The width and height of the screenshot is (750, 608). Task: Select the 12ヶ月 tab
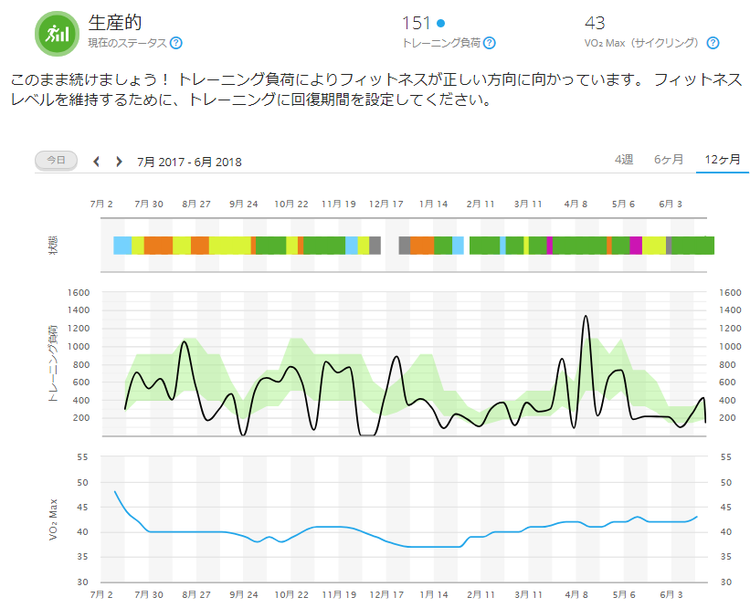pyautogui.click(x=723, y=159)
